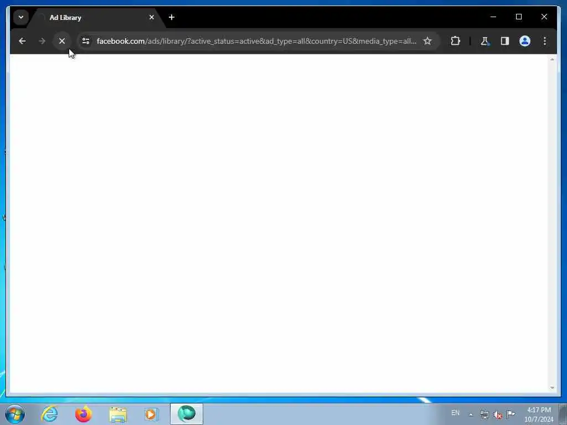Focus the facebook.com address bar
This screenshot has width=567, height=425.
click(x=256, y=41)
